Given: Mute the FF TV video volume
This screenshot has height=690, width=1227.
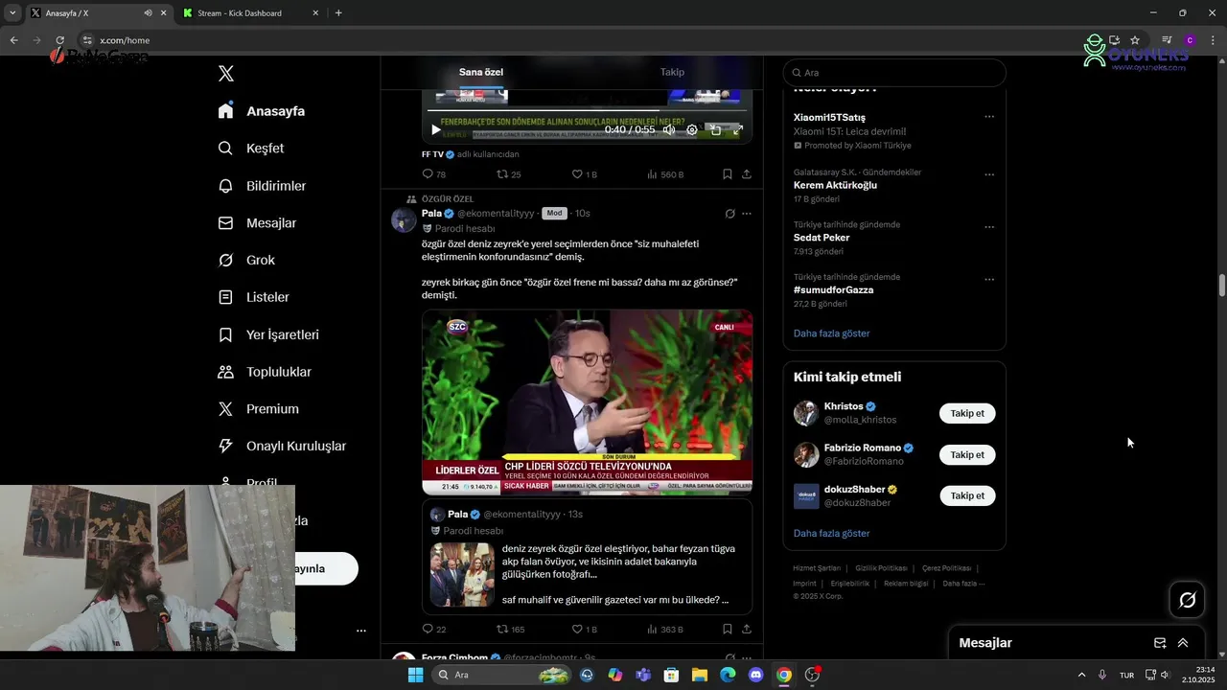Looking at the screenshot, I should tap(669, 129).
